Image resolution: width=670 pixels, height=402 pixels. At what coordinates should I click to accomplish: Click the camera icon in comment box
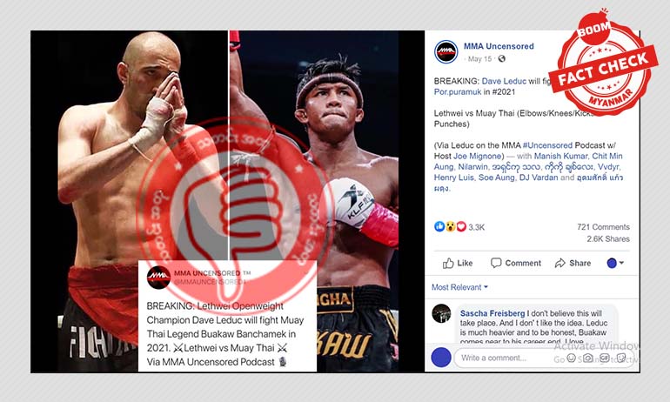[x=588, y=358]
